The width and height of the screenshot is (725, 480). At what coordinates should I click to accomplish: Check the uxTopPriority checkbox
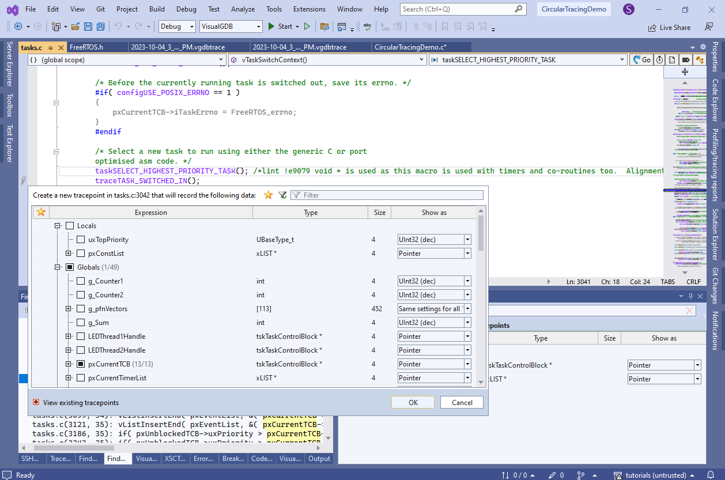pyautogui.click(x=81, y=240)
